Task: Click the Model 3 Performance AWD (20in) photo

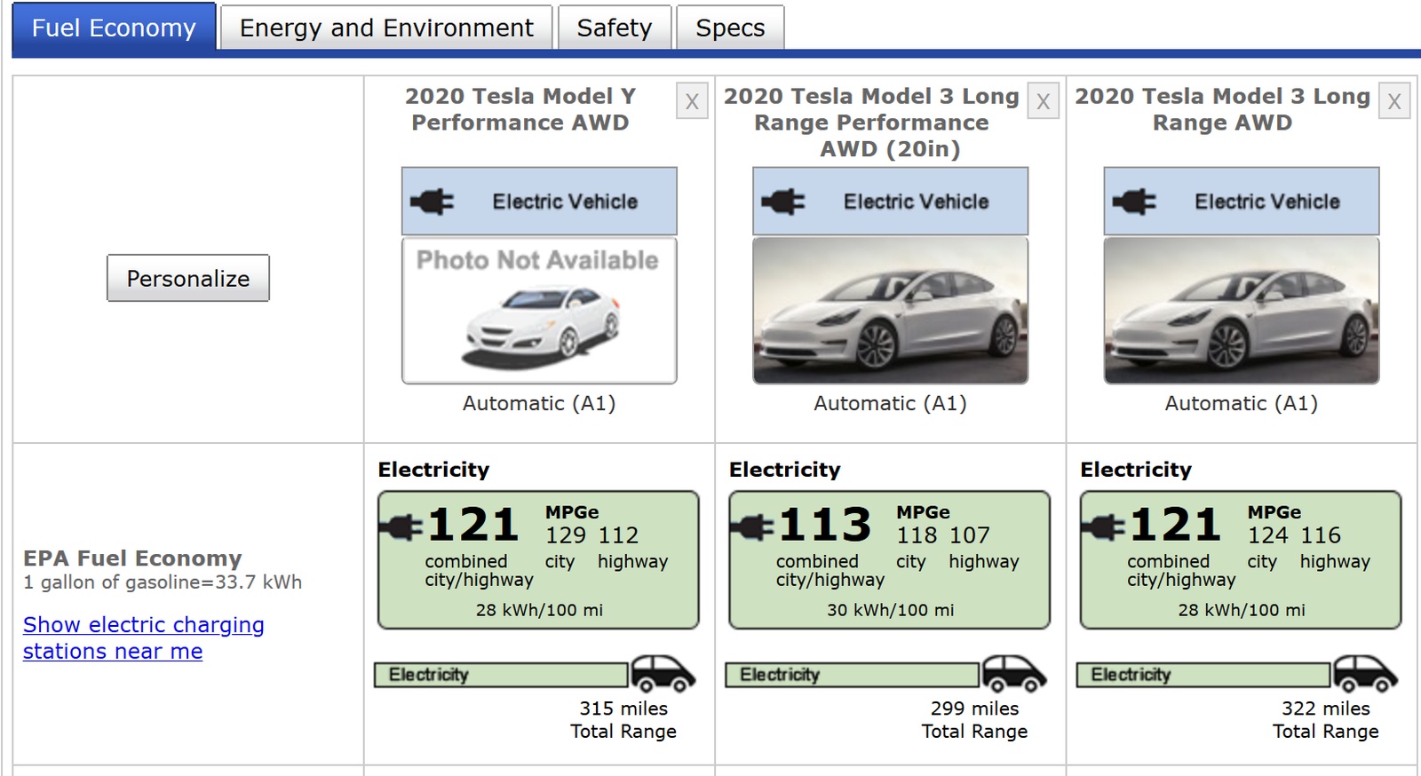Action: point(890,310)
